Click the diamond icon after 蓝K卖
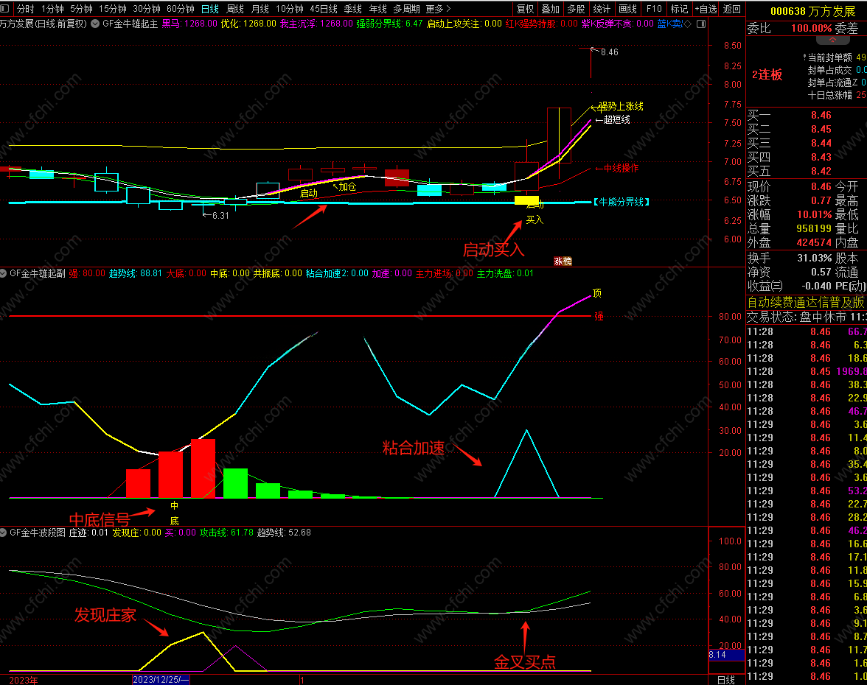Image resolution: width=867 pixels, height=685 pixels. [x=688, y=24]
